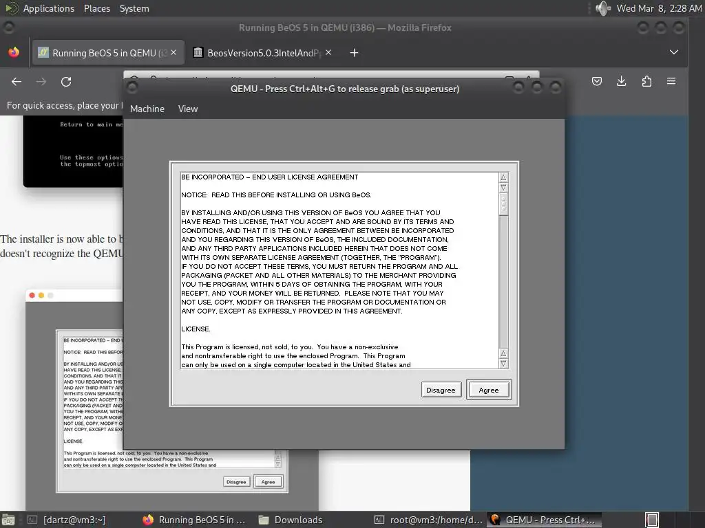The height and width of the screenshot is (528, 705).
Task: Open the Firefox downloads panel
Action: 622,81
